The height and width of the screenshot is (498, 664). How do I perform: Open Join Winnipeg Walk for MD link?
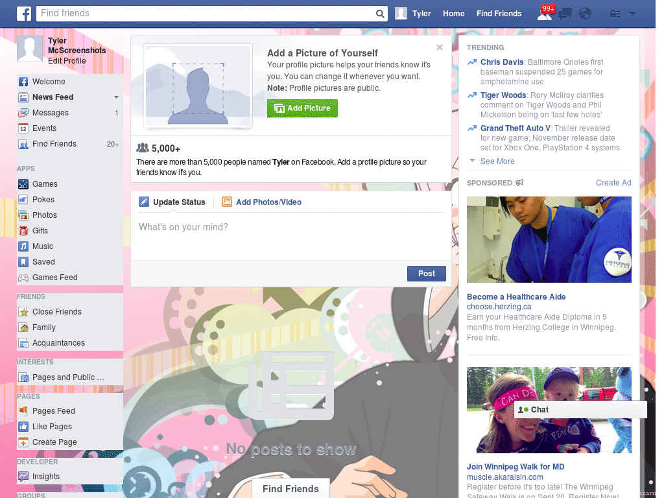point(516,467)
